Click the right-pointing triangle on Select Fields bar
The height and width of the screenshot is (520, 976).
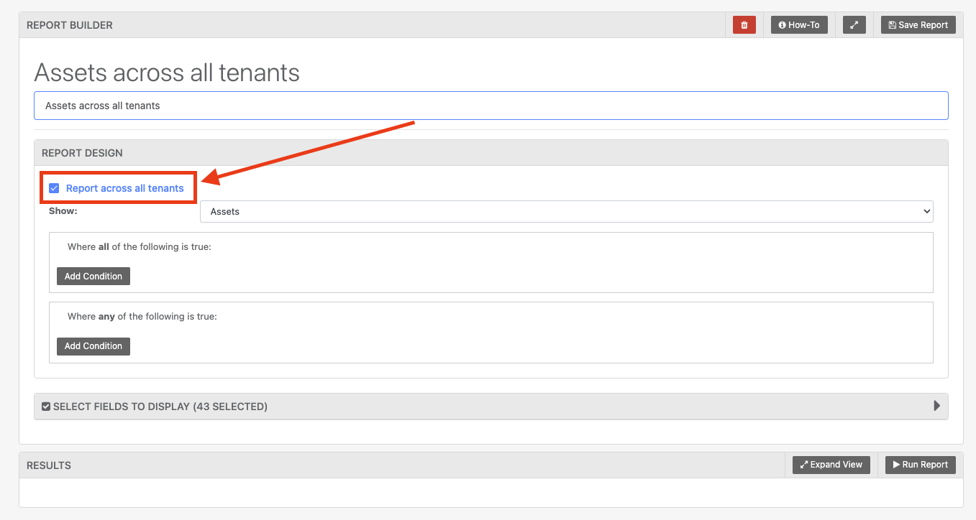pos(936,406)
